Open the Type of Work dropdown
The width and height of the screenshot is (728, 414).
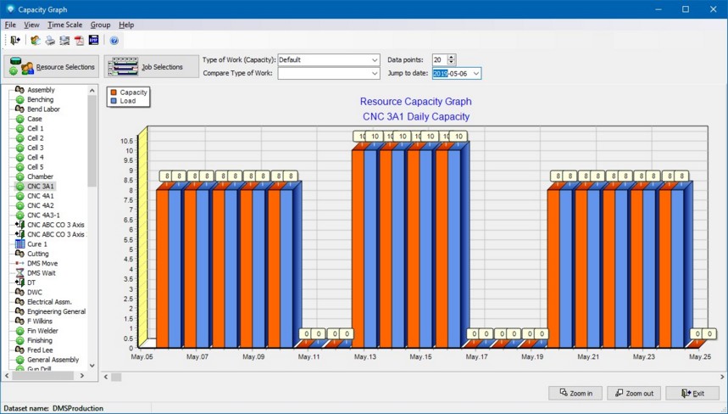point(375,60)
